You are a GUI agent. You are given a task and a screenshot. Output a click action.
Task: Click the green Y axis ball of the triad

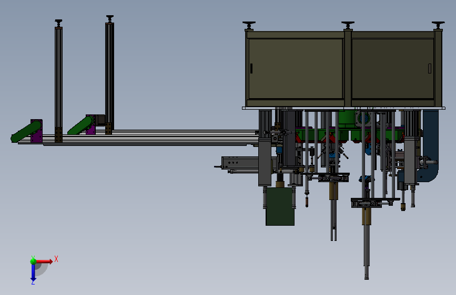33,261
